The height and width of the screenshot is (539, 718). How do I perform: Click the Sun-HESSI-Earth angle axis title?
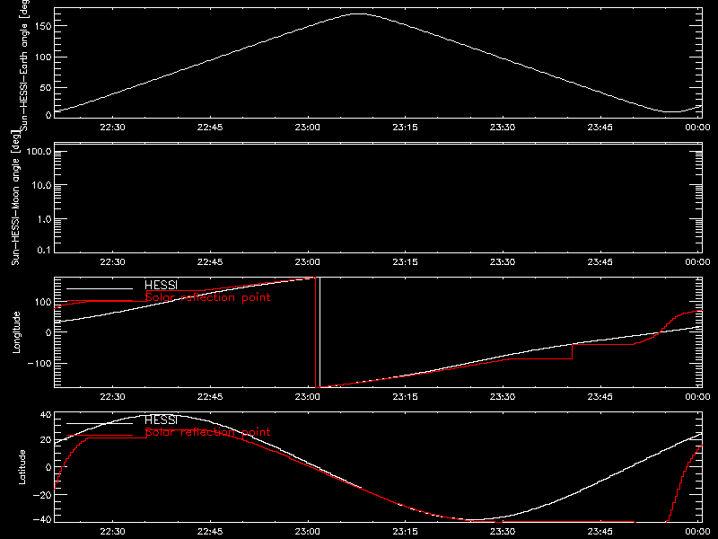(24, 65)
